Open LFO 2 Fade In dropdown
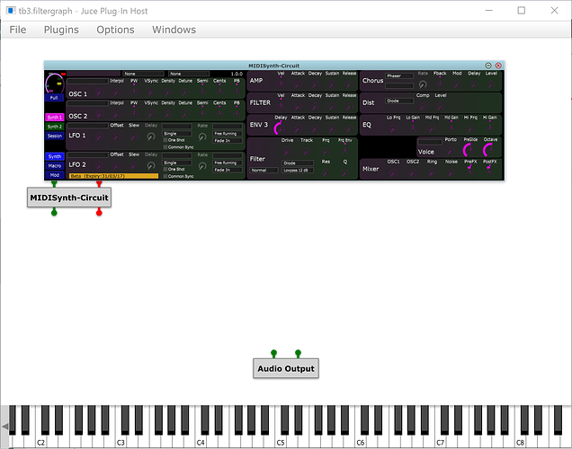 [228, 170]
